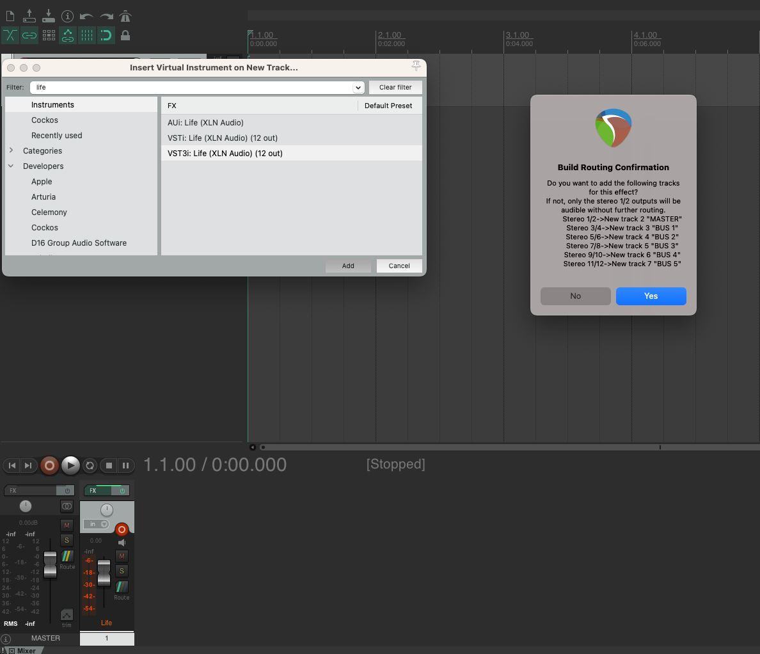Open the filter history dropdown arrow

coord(358,87)
